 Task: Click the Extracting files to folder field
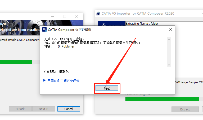(164, 24)
